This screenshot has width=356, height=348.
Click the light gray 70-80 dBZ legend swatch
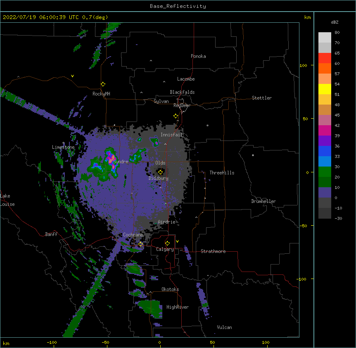tap(325, 38)
